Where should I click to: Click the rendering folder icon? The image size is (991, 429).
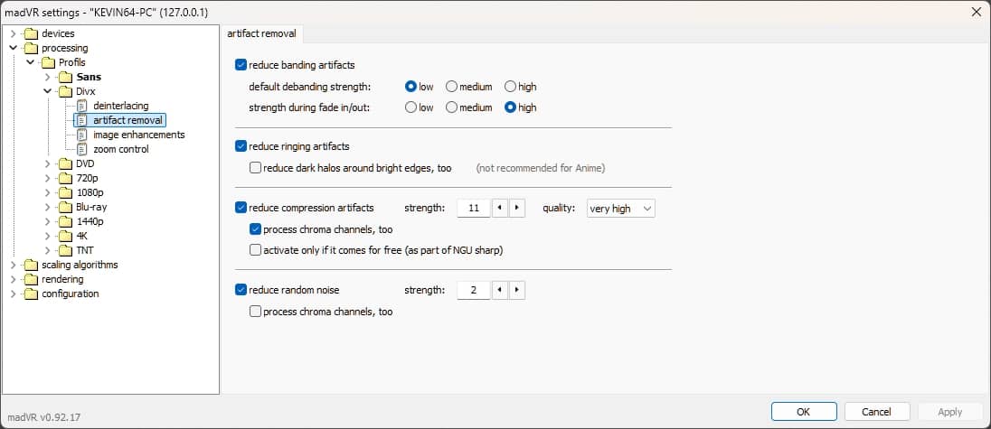(32, 279)
